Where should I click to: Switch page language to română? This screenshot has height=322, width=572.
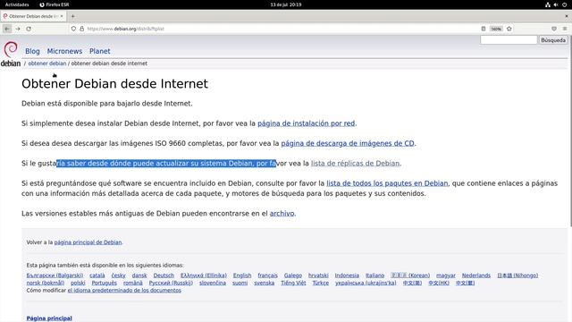coord(133,283)
